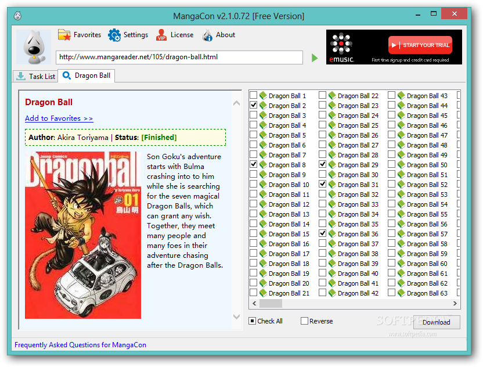483x367 pixels.
Task: Click green chapter icon of Dragon Ball 30
Action: [332, 174]
